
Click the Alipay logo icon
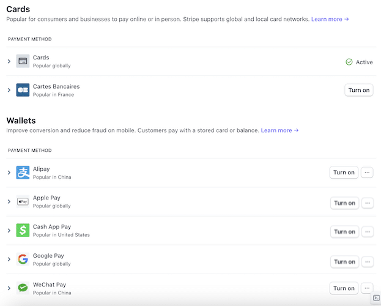pyautogui.click(x=23, y=173)
